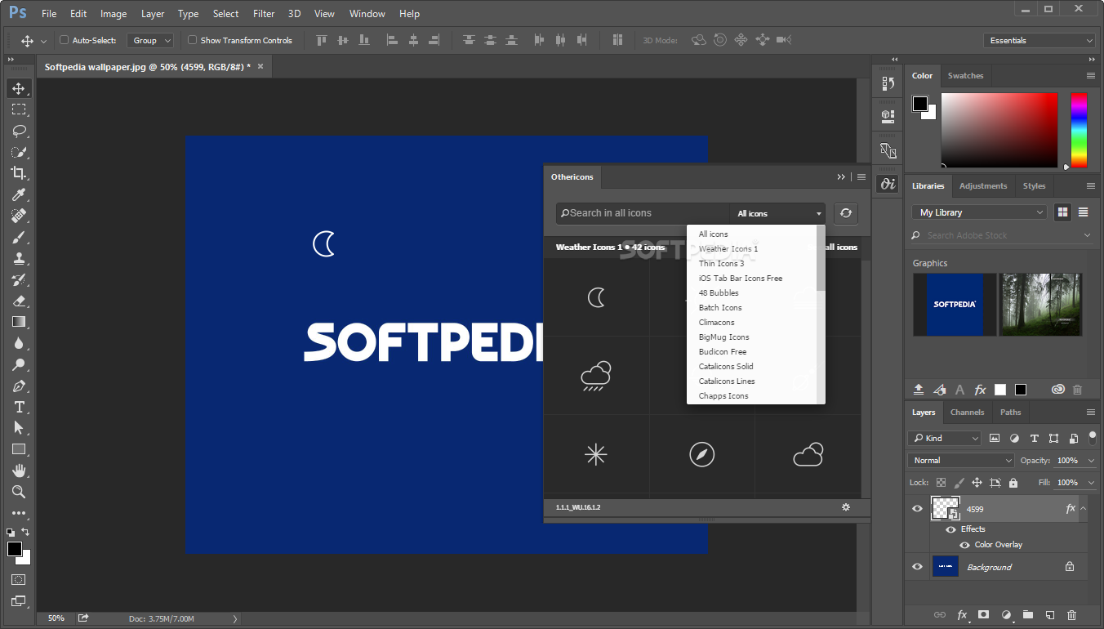Choose Thin Icons 3 from the list
Viewport: 1104px width, 629px height.
[x=721, y=264]
